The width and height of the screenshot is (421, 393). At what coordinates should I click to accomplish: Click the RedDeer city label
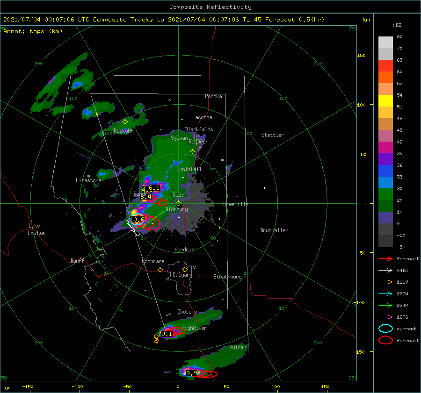(x=198, y=142)
